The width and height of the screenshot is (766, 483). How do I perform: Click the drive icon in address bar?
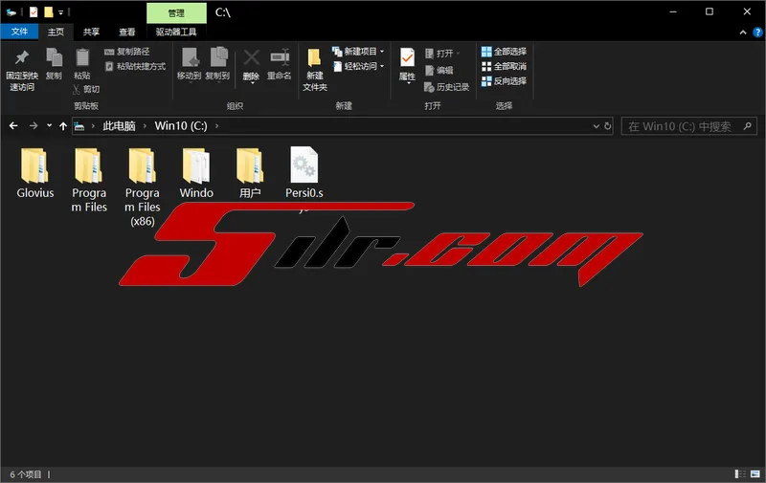coord(79,126)
